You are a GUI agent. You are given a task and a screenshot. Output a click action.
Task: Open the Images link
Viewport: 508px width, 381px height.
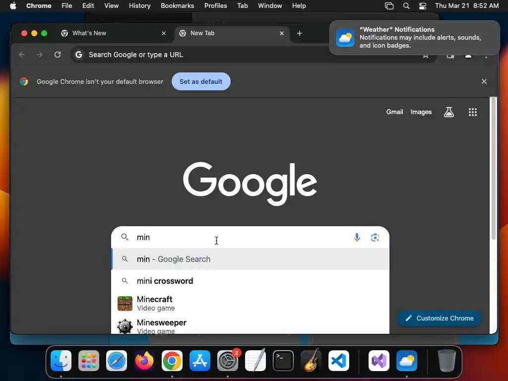(421, 112)
